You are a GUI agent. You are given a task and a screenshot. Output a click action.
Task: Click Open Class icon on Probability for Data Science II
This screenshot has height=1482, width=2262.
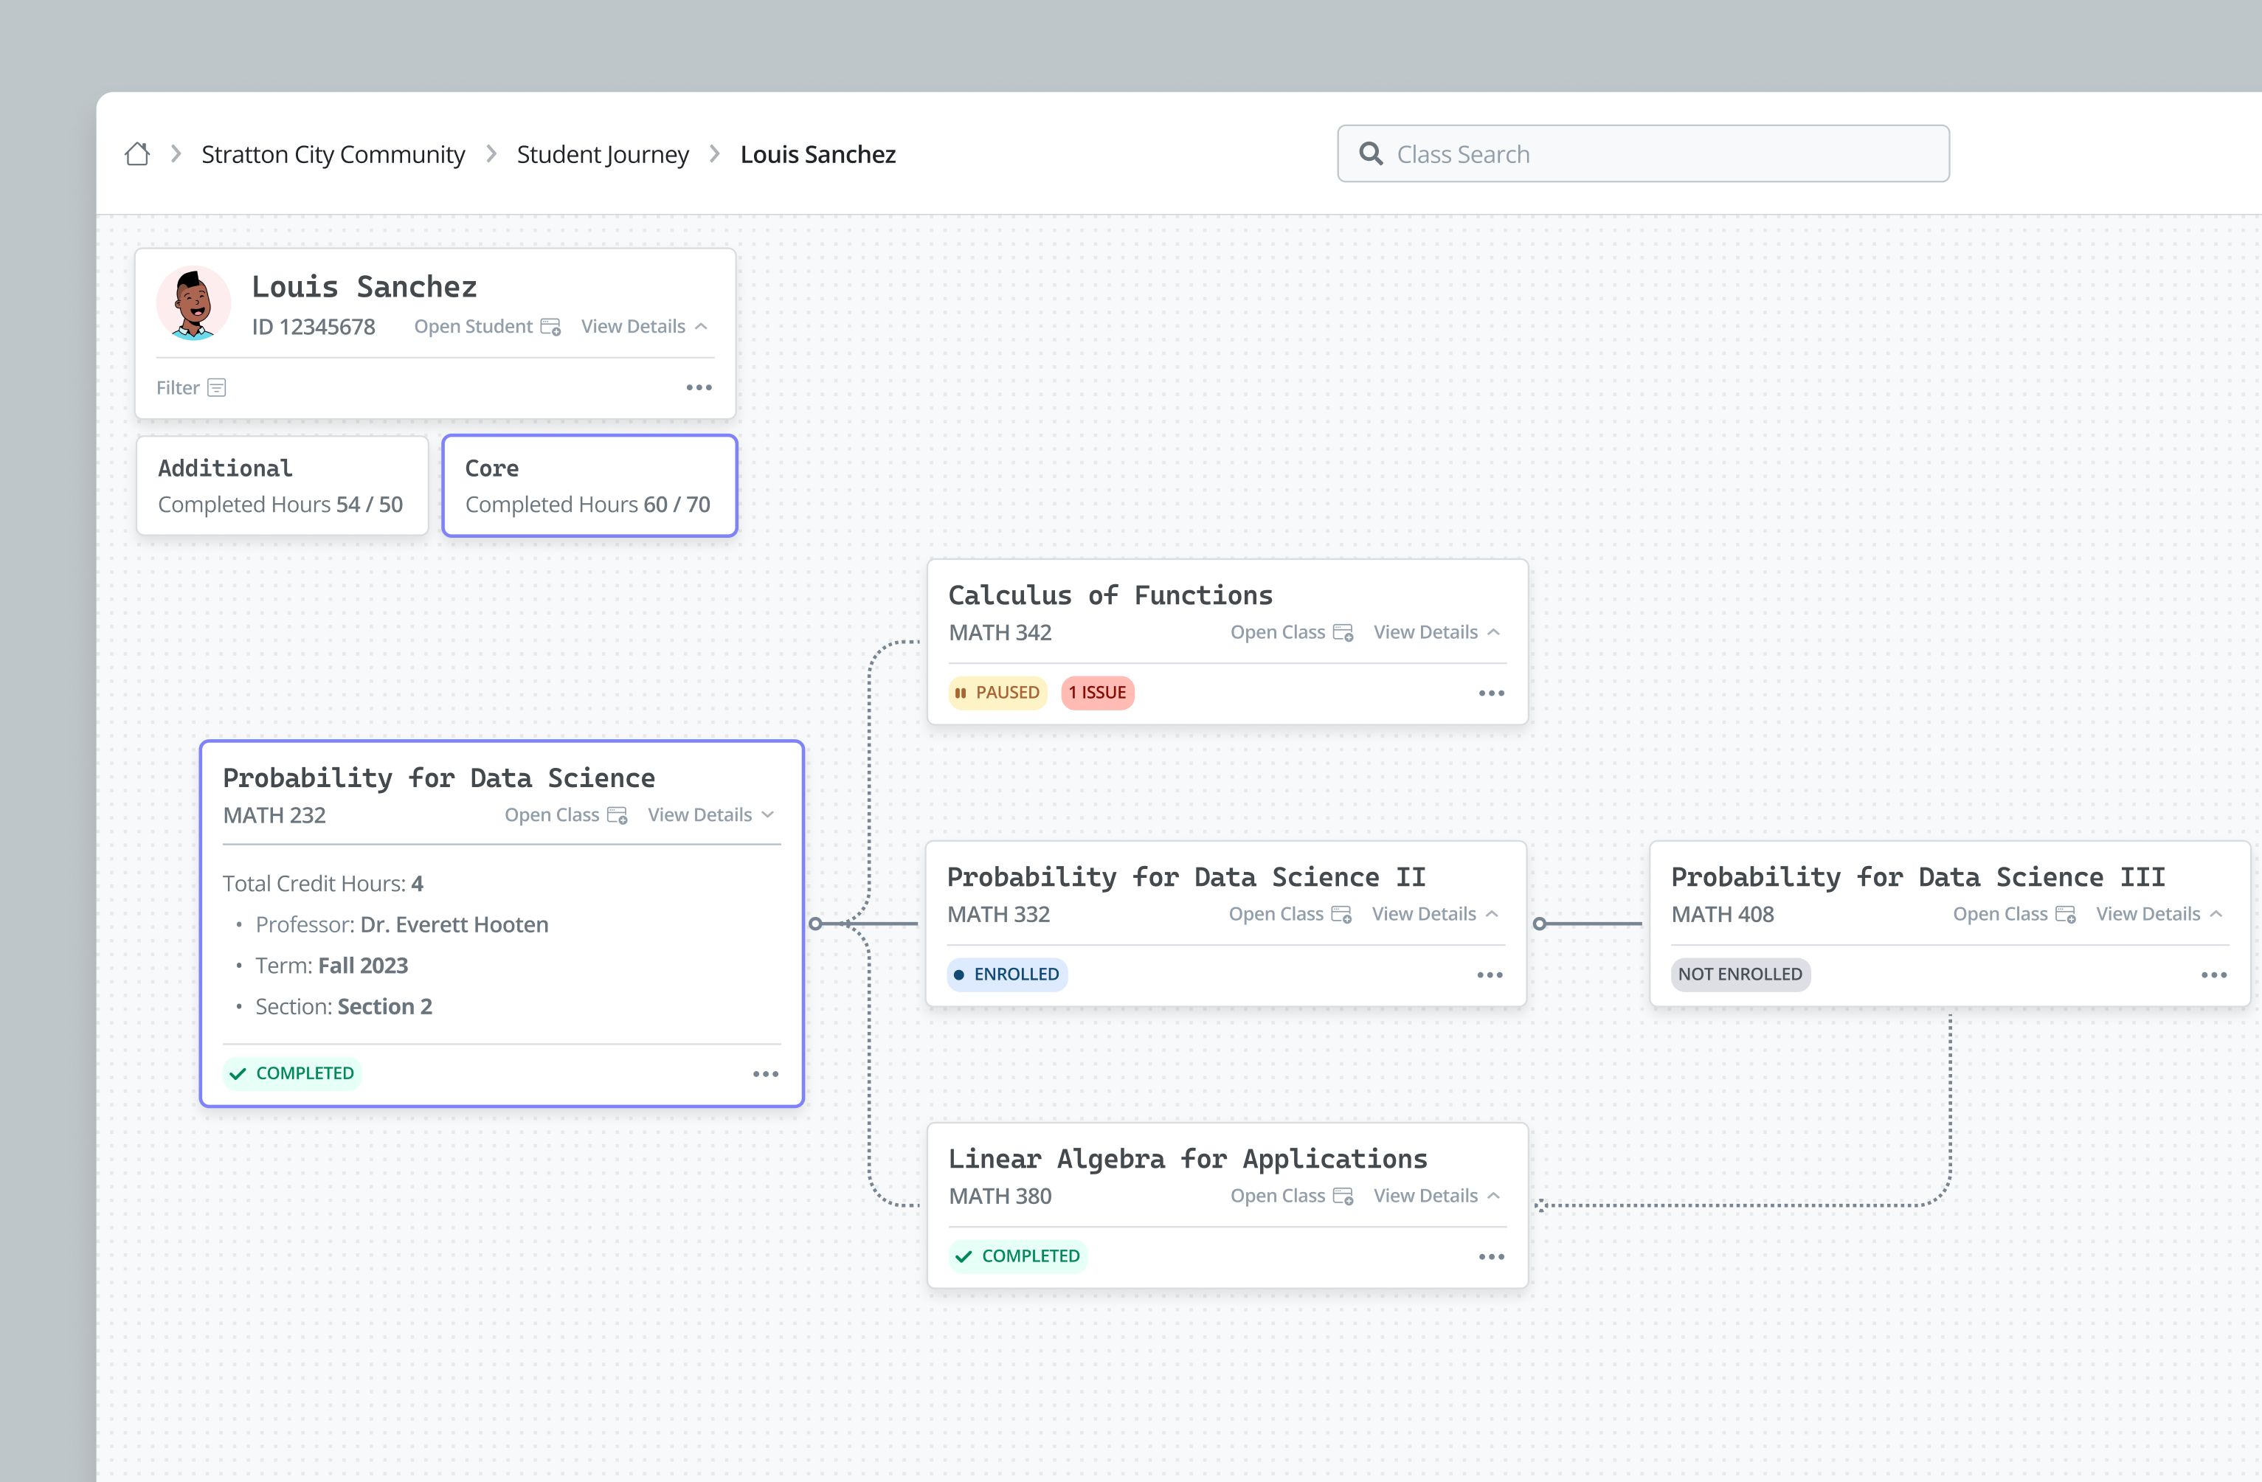pos(1341,913)
